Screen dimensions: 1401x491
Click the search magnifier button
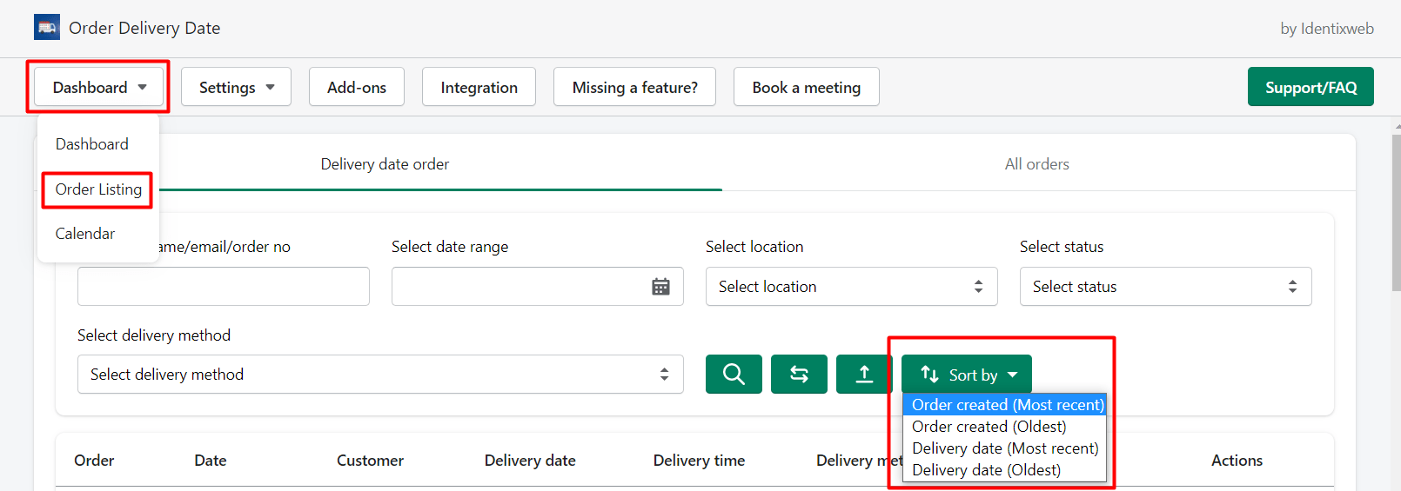734,375
